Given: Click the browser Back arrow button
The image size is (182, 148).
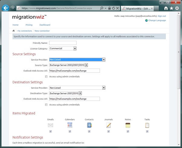Looking at the screenshot, I should [5, 8].
